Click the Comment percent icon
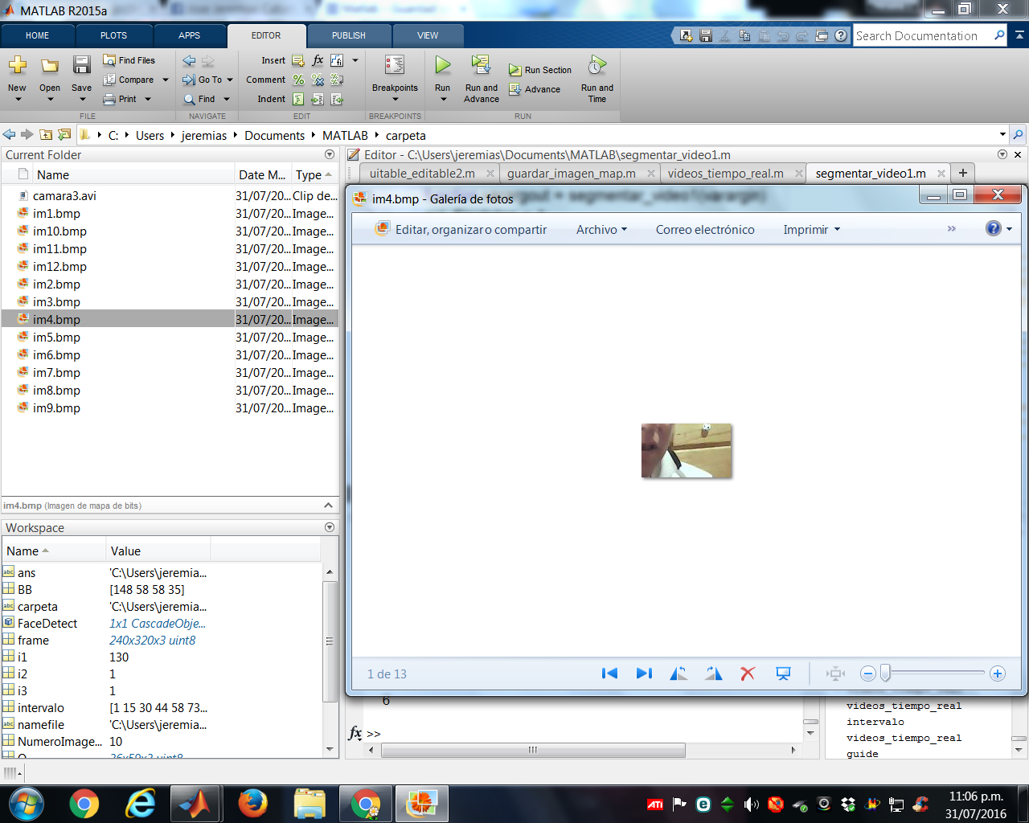Image resolution: width=1029 pixels, height=823 pixels. pos(298,80)
